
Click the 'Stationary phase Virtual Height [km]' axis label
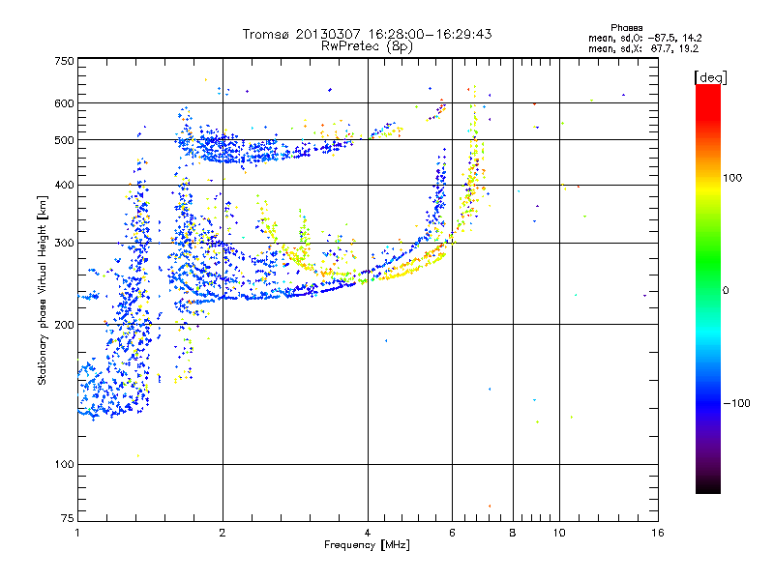42,291
